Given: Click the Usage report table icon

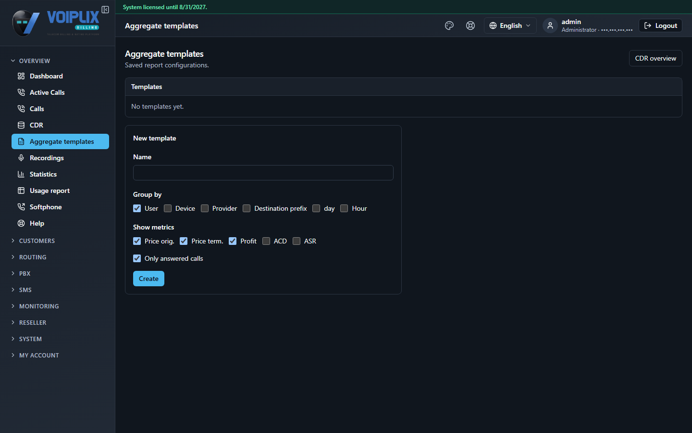Looking at the screenshot, I should pos(21,191).
